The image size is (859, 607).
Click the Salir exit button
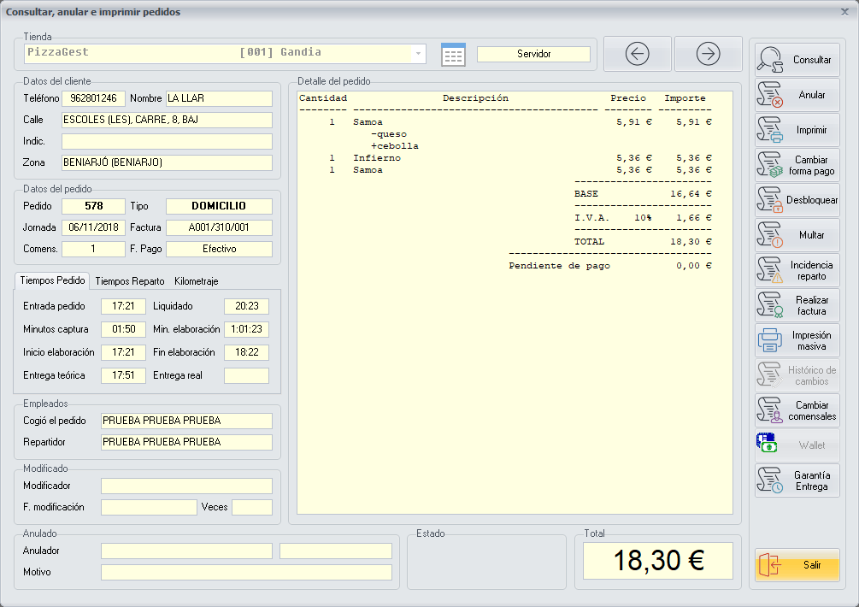(x=797, y=565)
